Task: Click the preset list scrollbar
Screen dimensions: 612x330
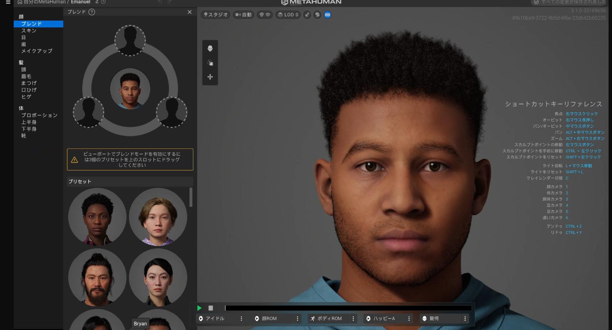Action: [x=191, y=197]
